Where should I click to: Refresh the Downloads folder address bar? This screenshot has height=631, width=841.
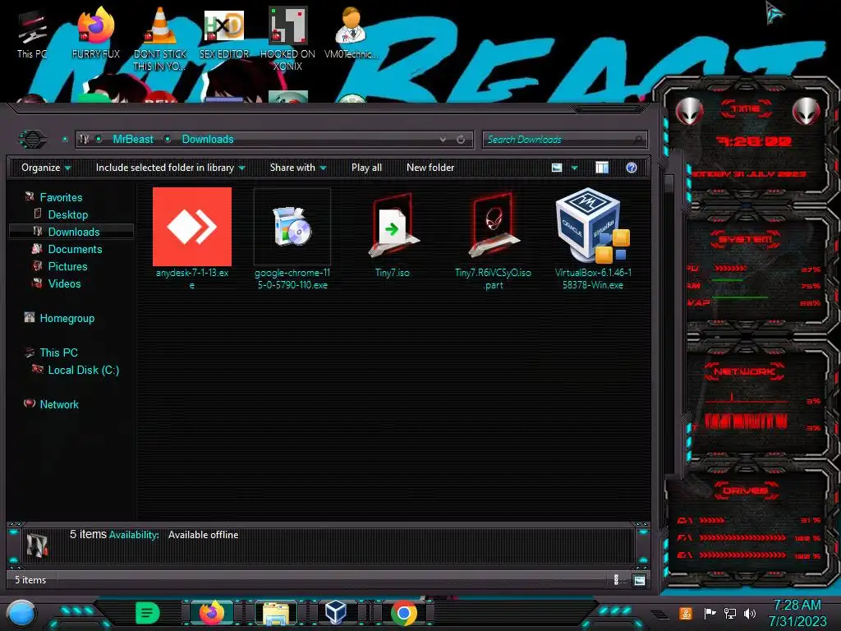(461, 140)
